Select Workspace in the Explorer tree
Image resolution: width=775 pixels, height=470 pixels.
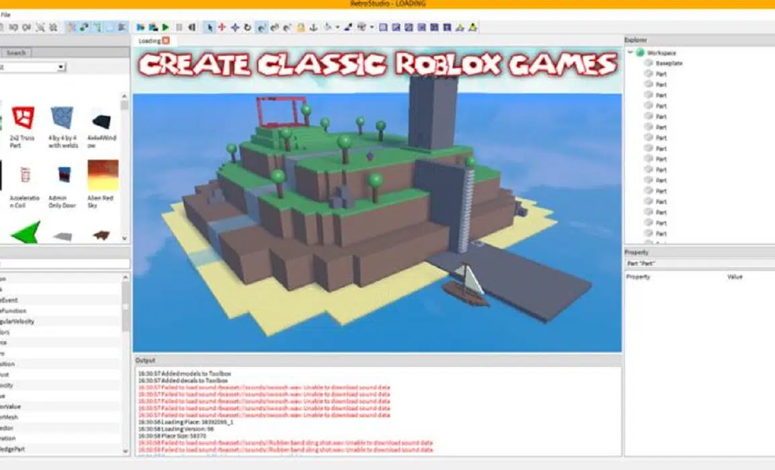point(662,52)
